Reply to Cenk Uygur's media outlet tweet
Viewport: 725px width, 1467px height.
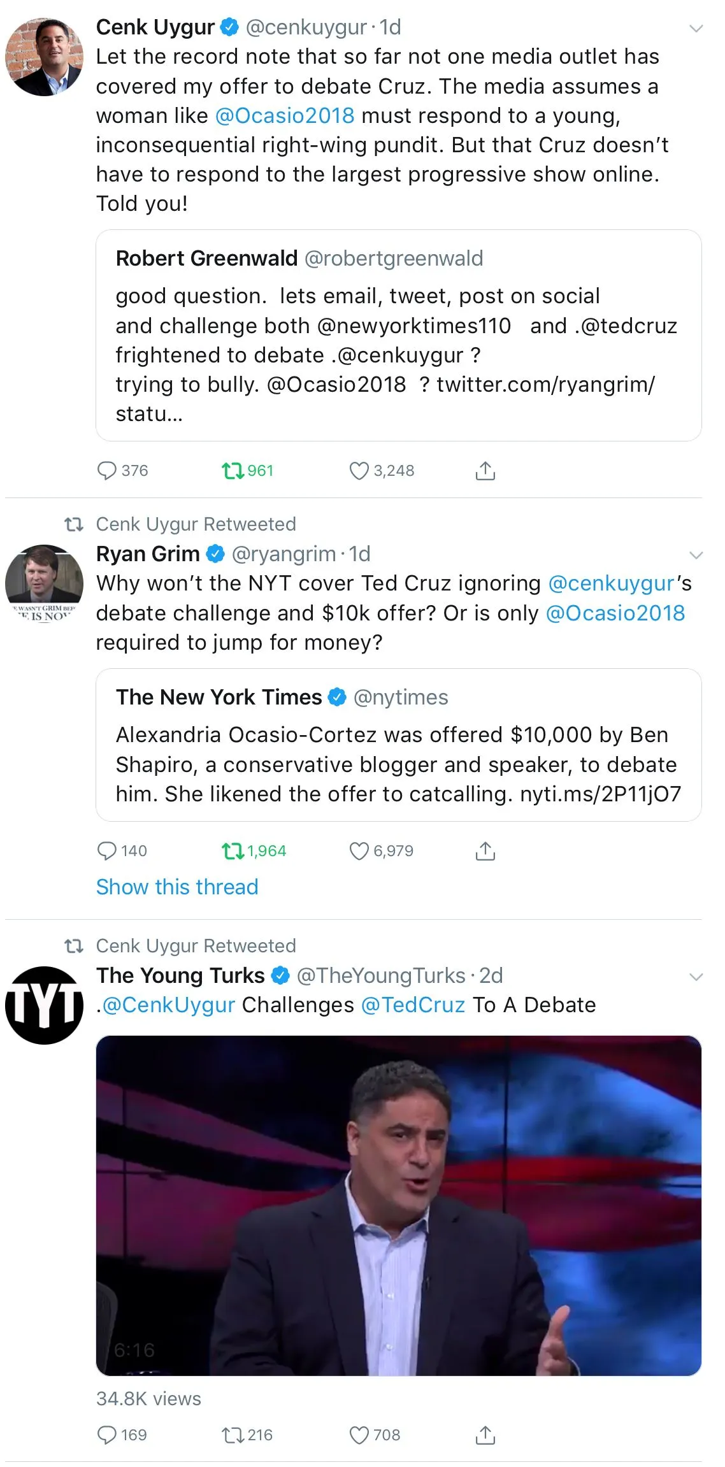(106, 471)
